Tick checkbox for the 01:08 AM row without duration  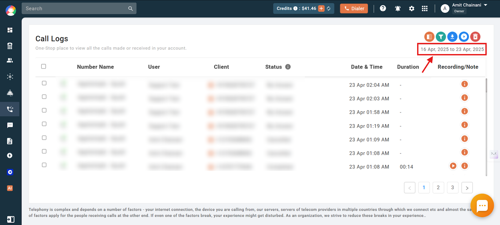[x=44, y=151]
